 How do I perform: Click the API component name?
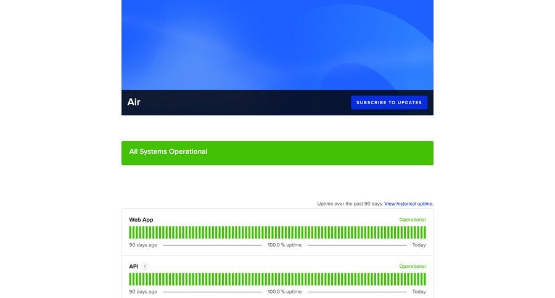134,267
